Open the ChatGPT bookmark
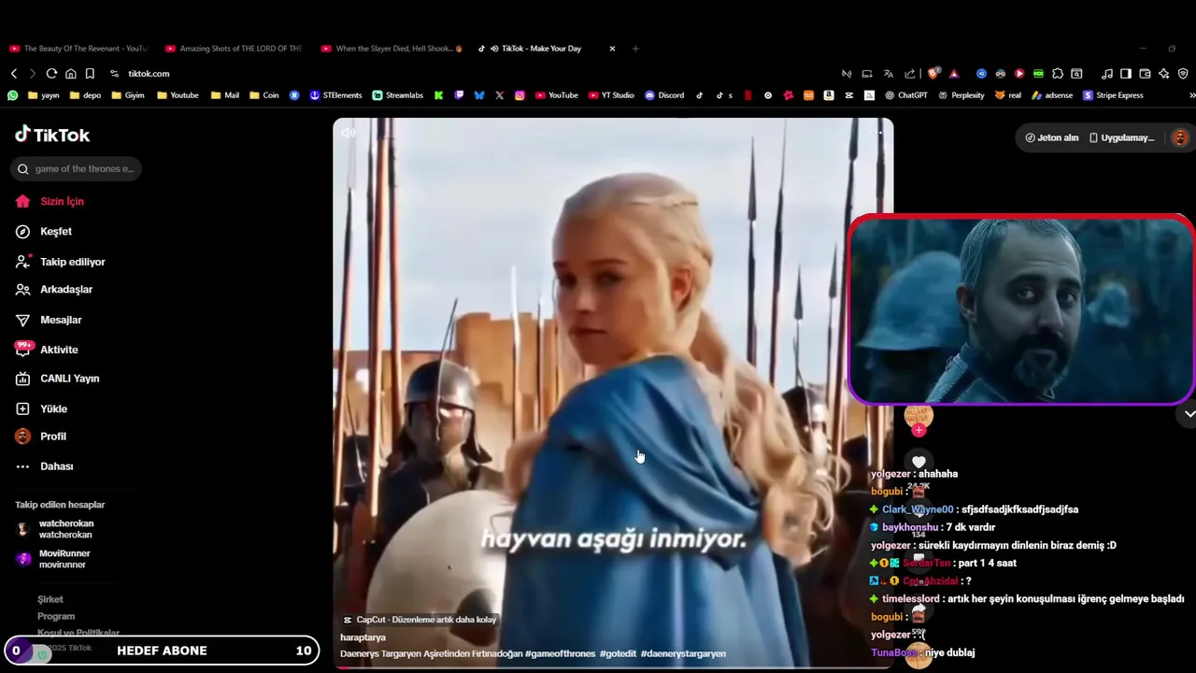Image resolution: width=1196 pixels, height=673 pixels. coord(906,95)
